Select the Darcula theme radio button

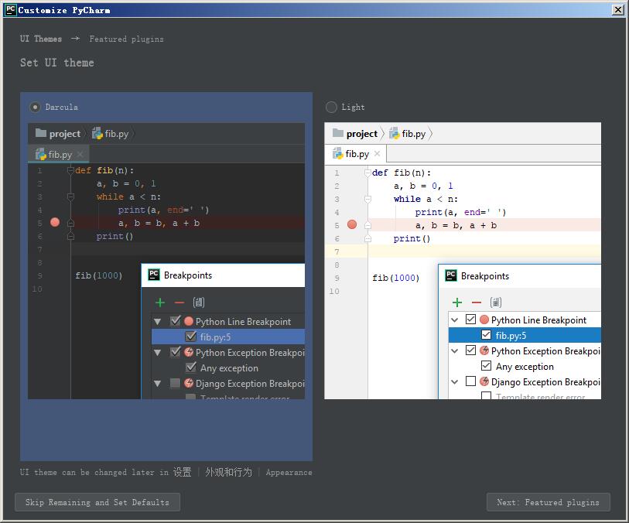[35, 107]
